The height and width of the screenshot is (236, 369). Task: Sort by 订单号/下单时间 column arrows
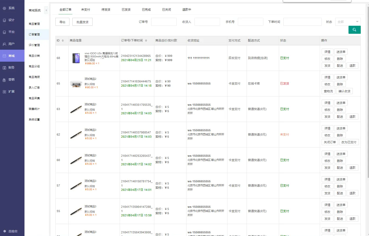click(x=146, y=41)
